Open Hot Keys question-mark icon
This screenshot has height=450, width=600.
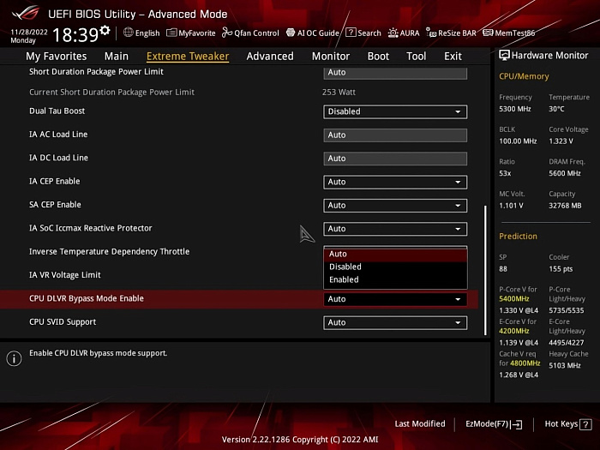[585, 424]
